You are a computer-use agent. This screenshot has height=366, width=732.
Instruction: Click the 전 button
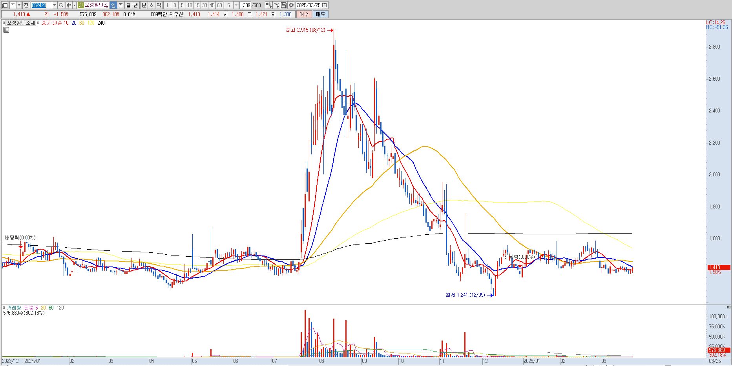point(26,5)
